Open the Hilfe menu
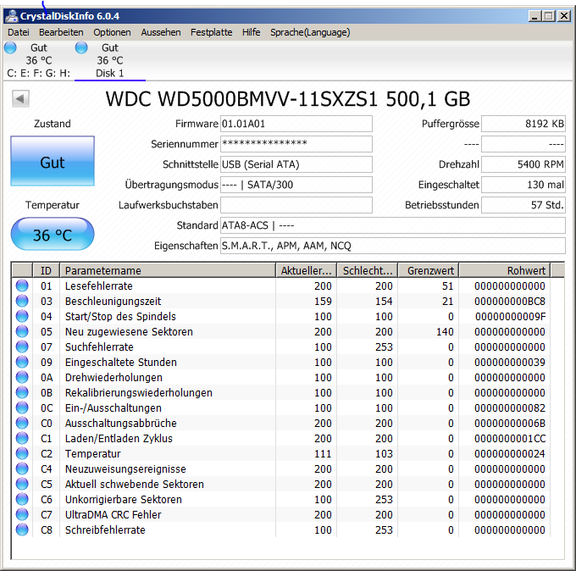The height and width of the screenshot is (571, 576). coord(252,32)
